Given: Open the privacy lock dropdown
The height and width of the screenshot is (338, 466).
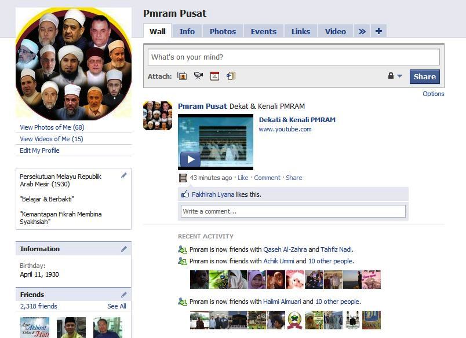Looking at the screenshot, I should (395, 76).
